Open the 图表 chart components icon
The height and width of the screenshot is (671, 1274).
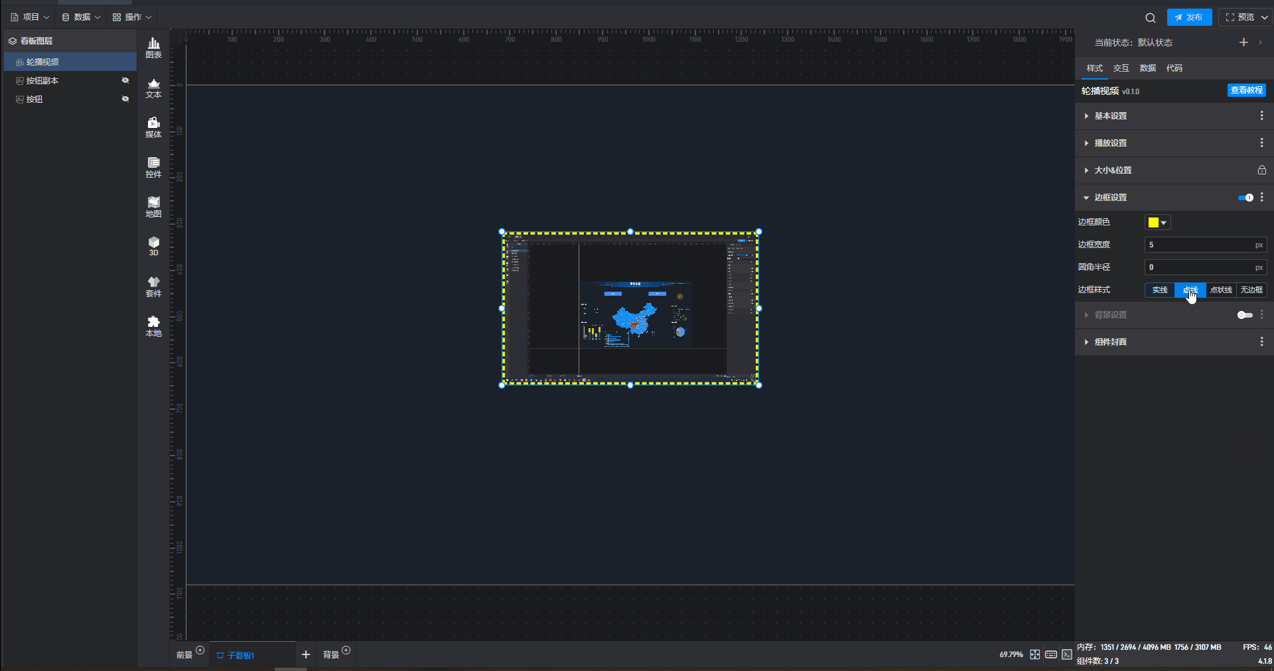point(153,48)
